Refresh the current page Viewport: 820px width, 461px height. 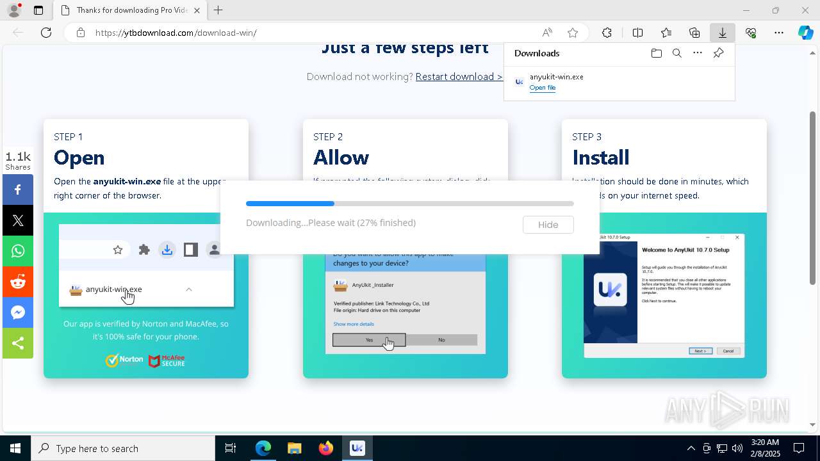pos(46,33)
